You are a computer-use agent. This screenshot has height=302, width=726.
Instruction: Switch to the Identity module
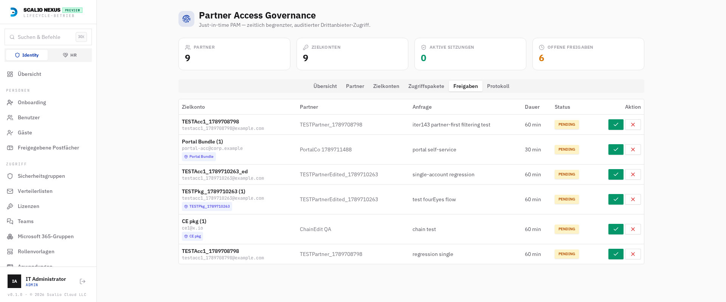pos(27,55)
